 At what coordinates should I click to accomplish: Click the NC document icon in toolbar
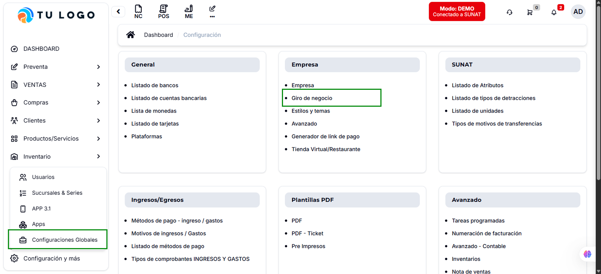click(x=138, y=11)
